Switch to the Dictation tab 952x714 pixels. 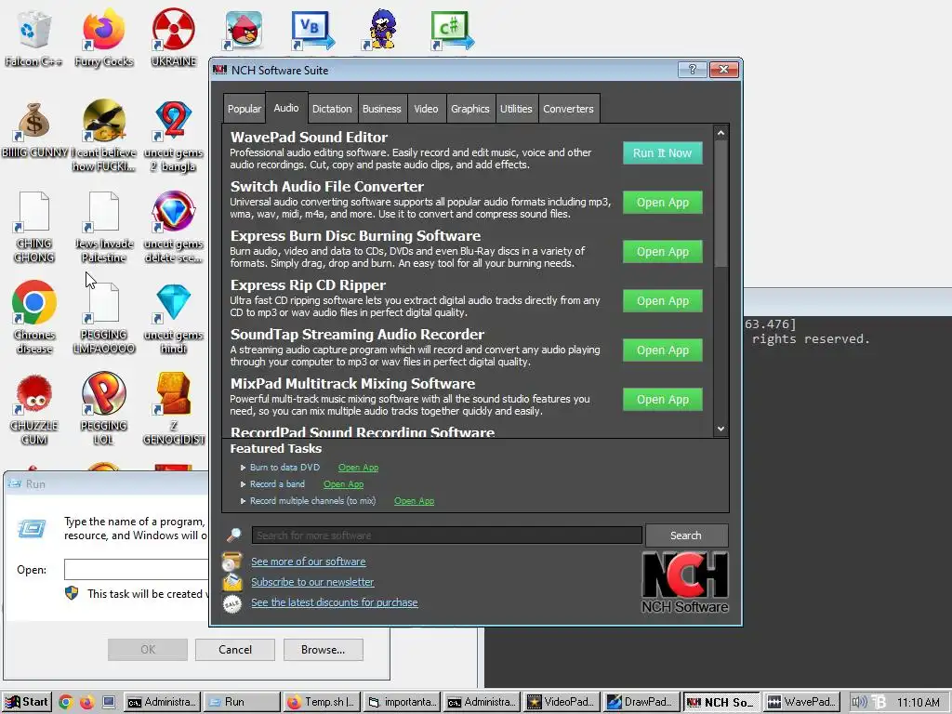[x=332, y=109]
